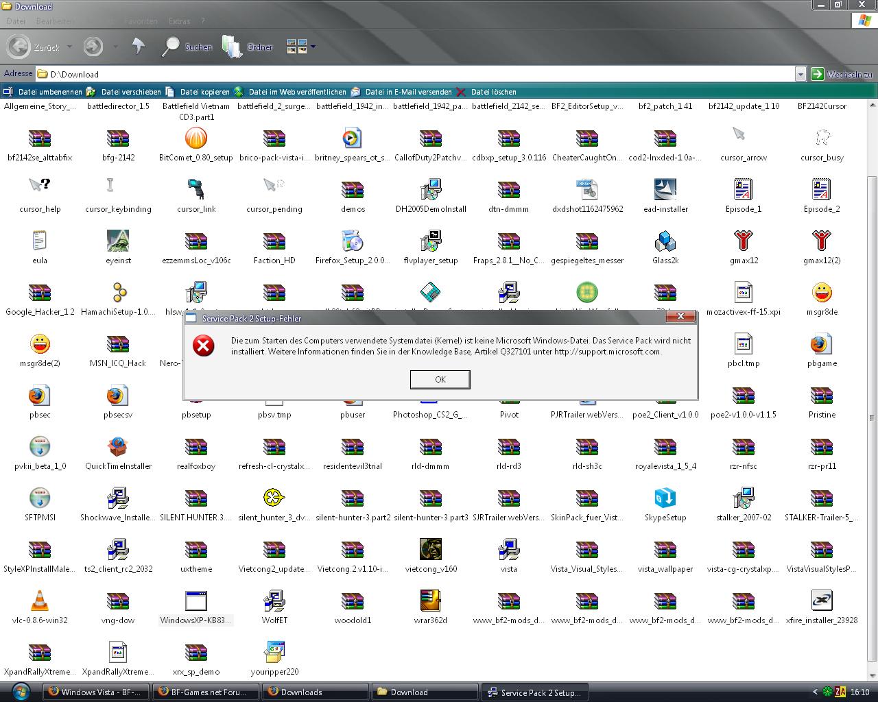The height and width of the screenshot is (702, 878).
Task: Show the Ordner folder tree
Action: [248, 47]
